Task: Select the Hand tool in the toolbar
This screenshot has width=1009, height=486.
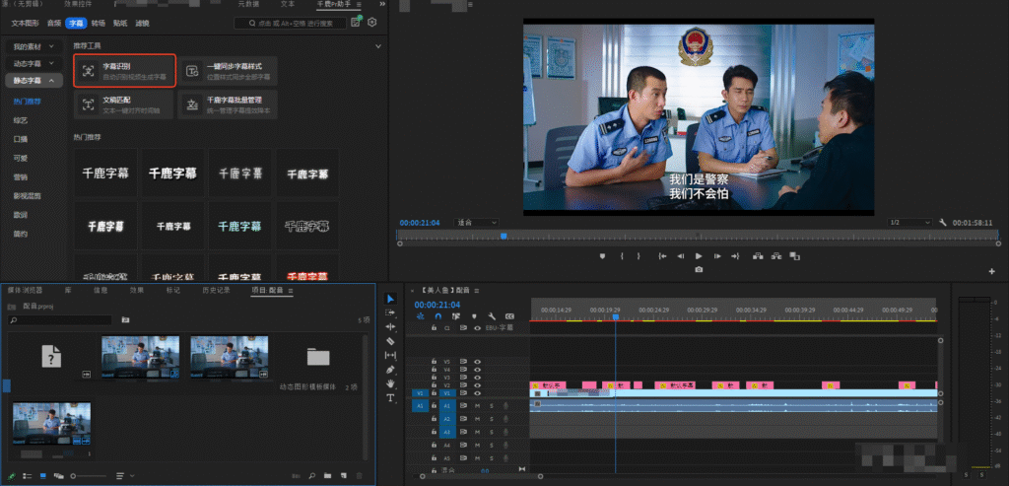Action: pyautogui.click(x=390, y=382)
